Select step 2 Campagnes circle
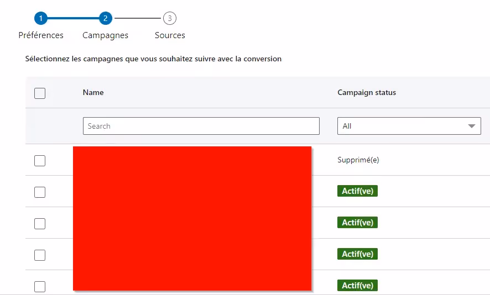The image size is (490, 295). click(x=105, y=18)
